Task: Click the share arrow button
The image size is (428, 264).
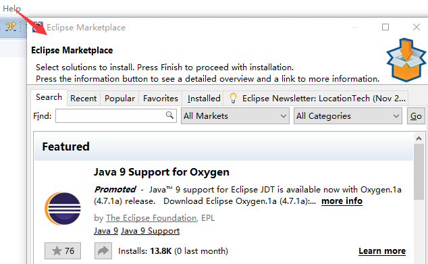Action: point(103,250)
